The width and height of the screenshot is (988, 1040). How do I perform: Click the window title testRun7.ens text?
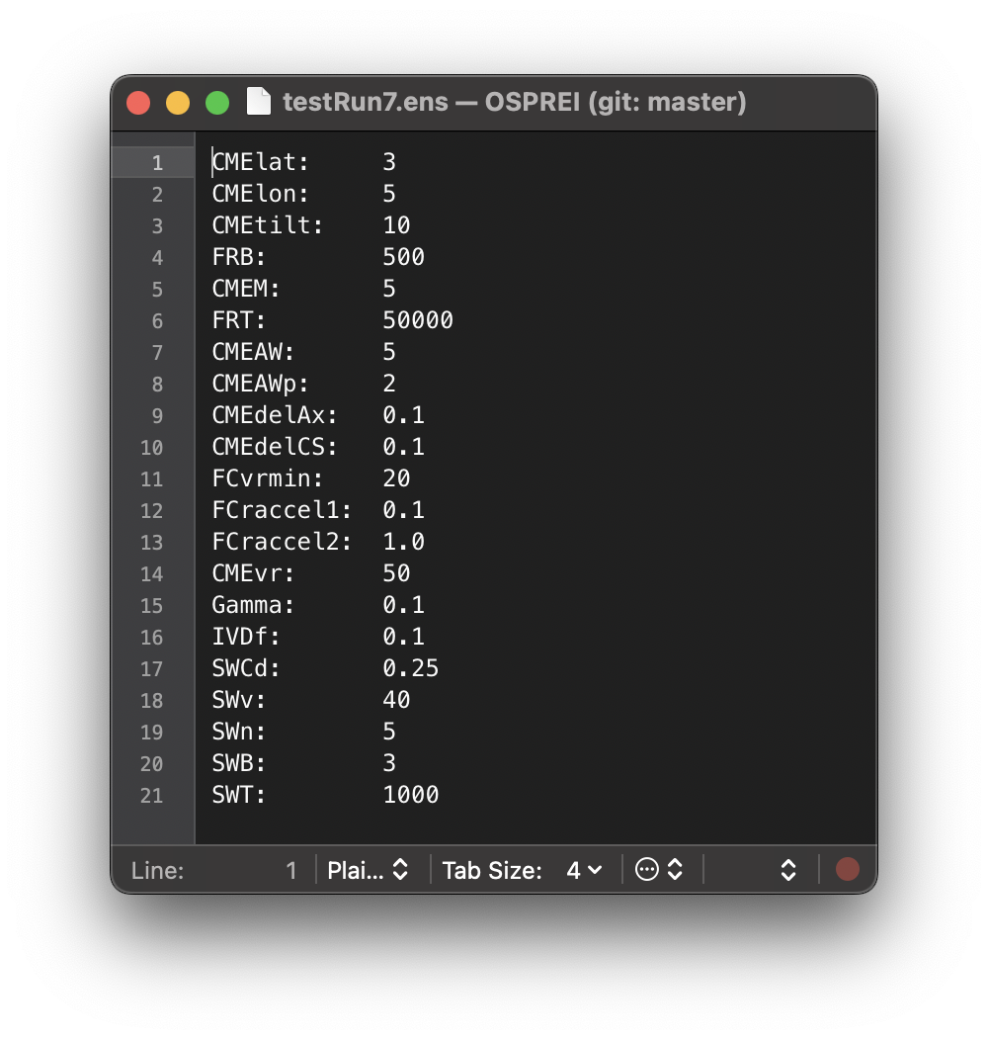(365, 102)
